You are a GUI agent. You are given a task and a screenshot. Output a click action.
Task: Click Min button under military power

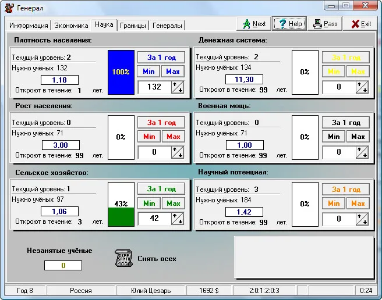click(x=334, y=137)
